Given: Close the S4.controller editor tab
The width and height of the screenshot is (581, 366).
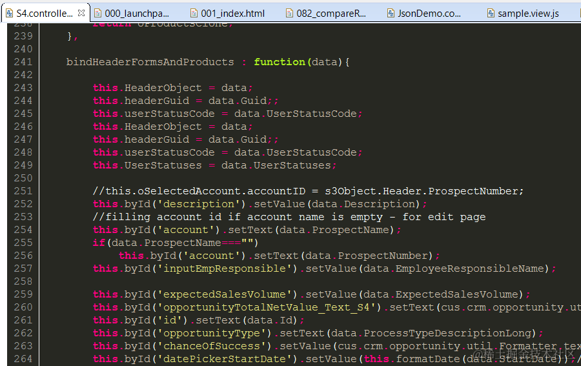Looking at the screenshot, I should pyautogui.click(x=81, y=13).
